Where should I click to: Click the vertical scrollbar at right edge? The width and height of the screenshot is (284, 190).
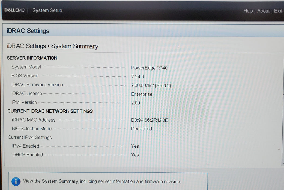(x=283, y=111)
